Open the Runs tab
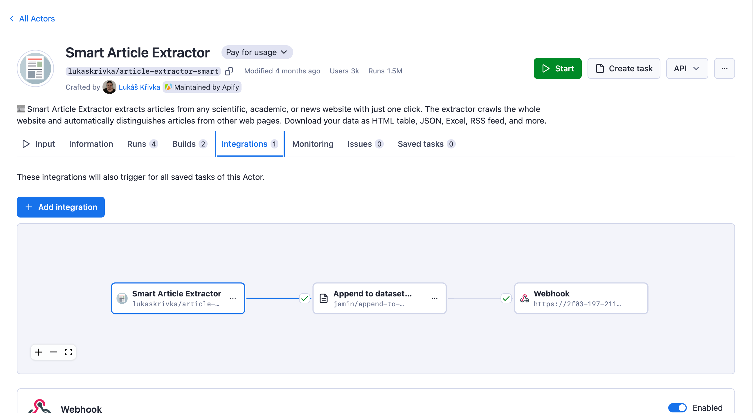Image resolution: width=753 pixels, height=413 pixels. tap(142, 144)
